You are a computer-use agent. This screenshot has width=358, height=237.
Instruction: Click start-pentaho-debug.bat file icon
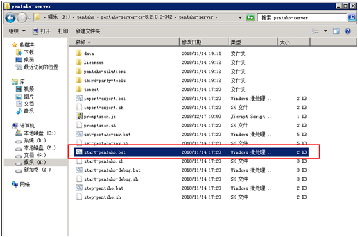[x=79, y=170]
